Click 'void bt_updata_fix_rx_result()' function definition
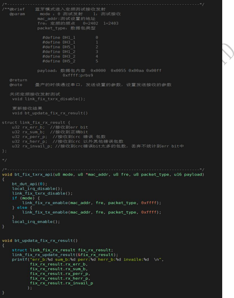 pyautogui.click(x=40, y=241)
